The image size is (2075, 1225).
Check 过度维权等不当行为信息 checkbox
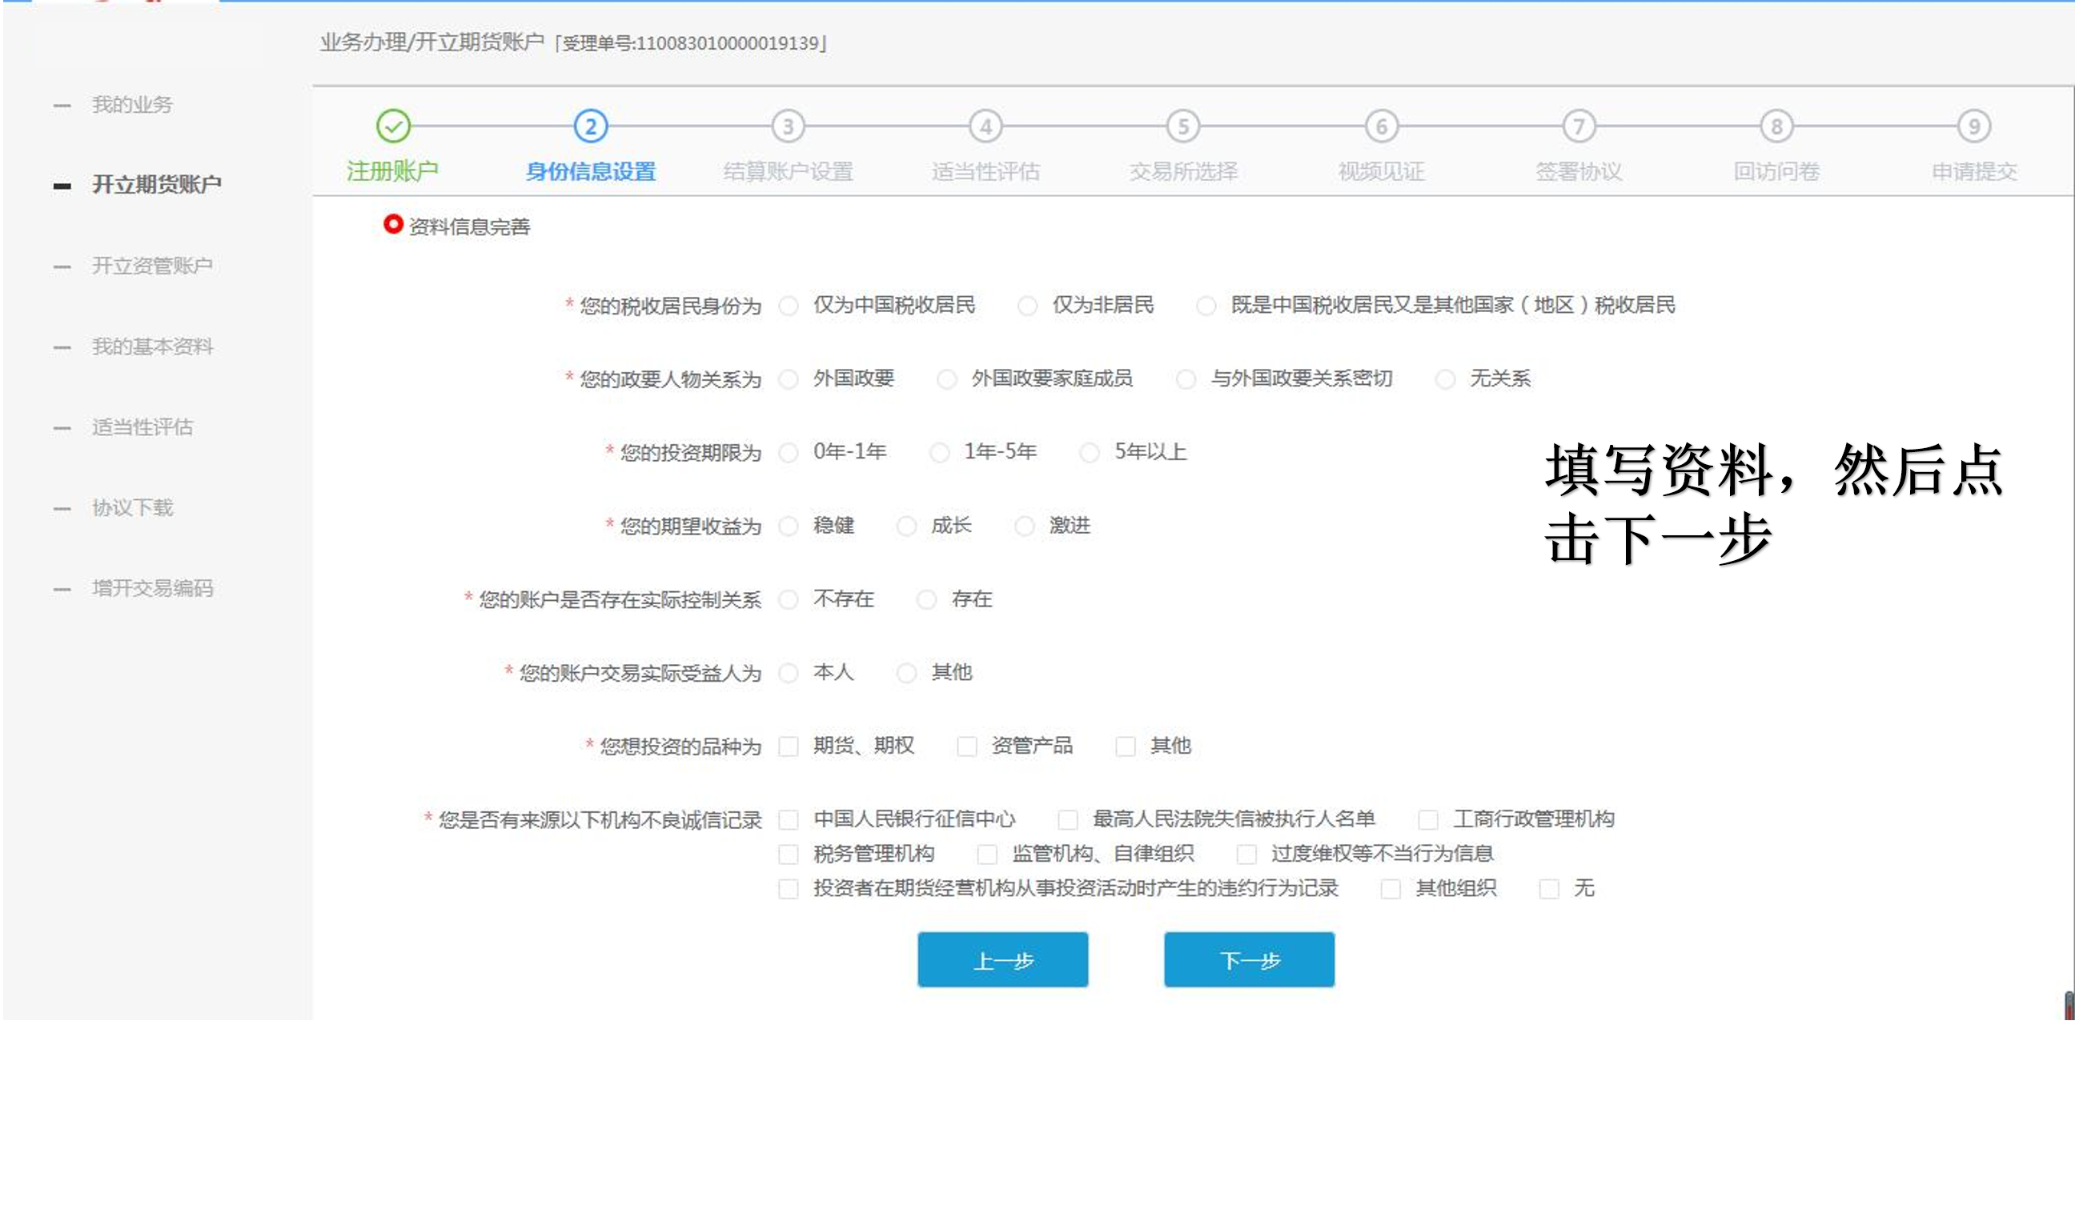(1246, 855)
